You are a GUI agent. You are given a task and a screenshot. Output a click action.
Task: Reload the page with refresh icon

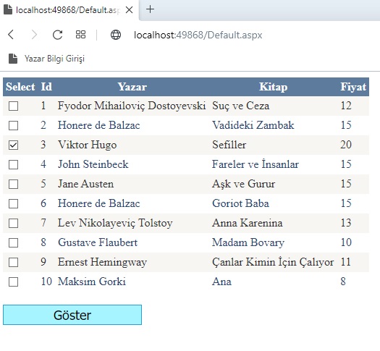[57, 35]
